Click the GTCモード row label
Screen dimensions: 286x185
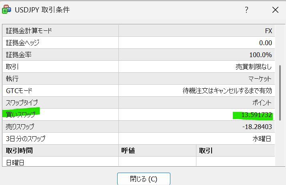coord(19,91)
